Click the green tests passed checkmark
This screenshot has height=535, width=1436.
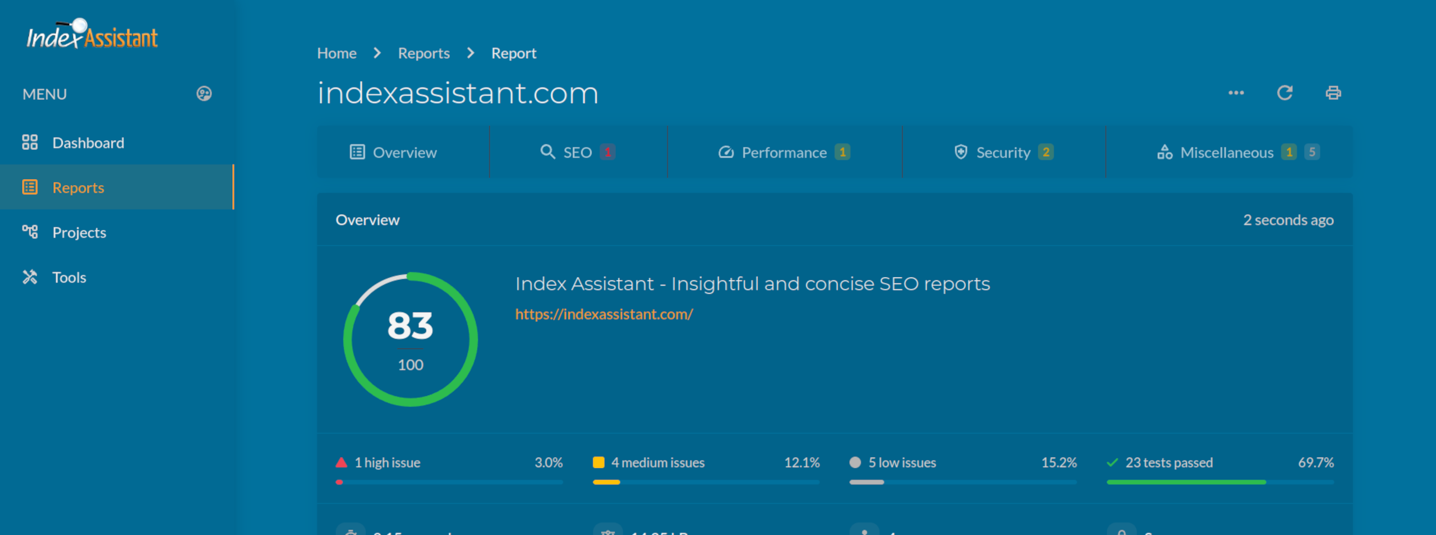pyautogui.click(x=1112, y=463)
